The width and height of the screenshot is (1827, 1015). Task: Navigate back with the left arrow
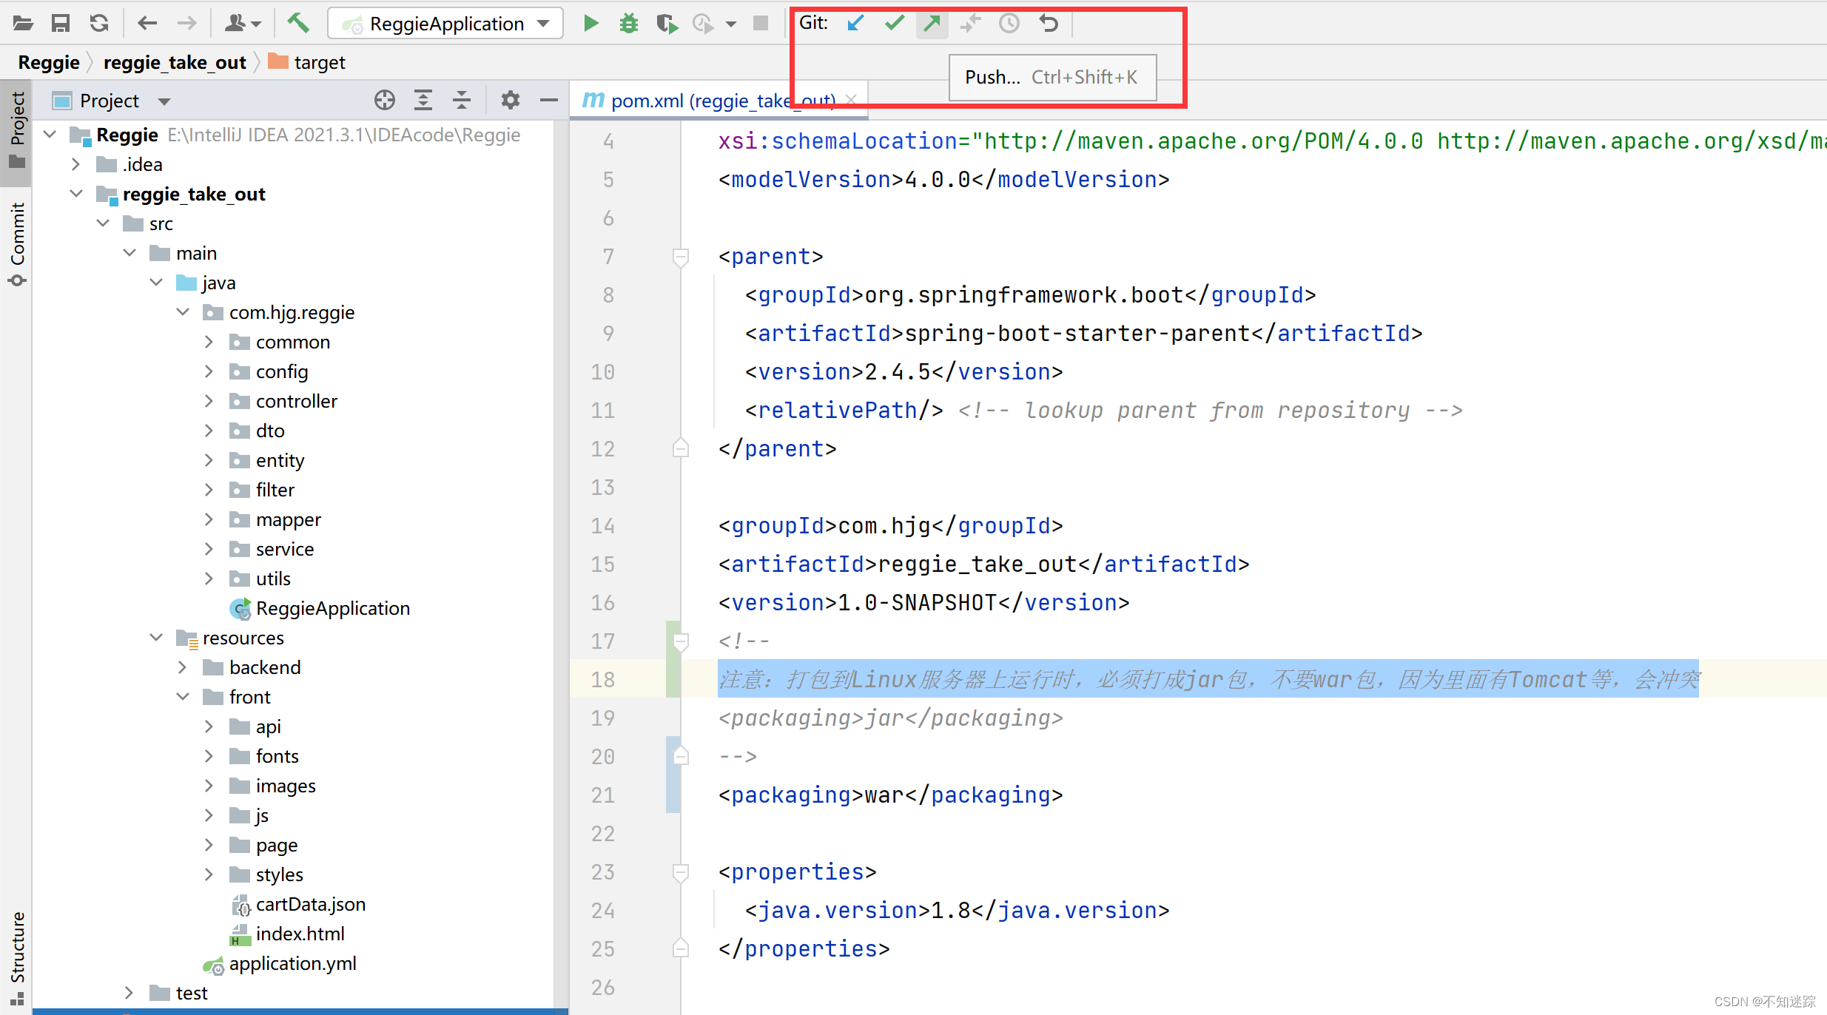[x=147, y=24]
